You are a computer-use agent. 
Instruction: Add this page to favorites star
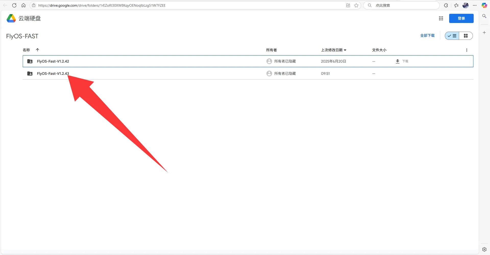pyautogui.click(x=356, y=5)
